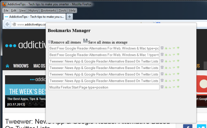Click the Facebook share icon
This screenshot has width=207, height=128.
[x=188, y=126]
